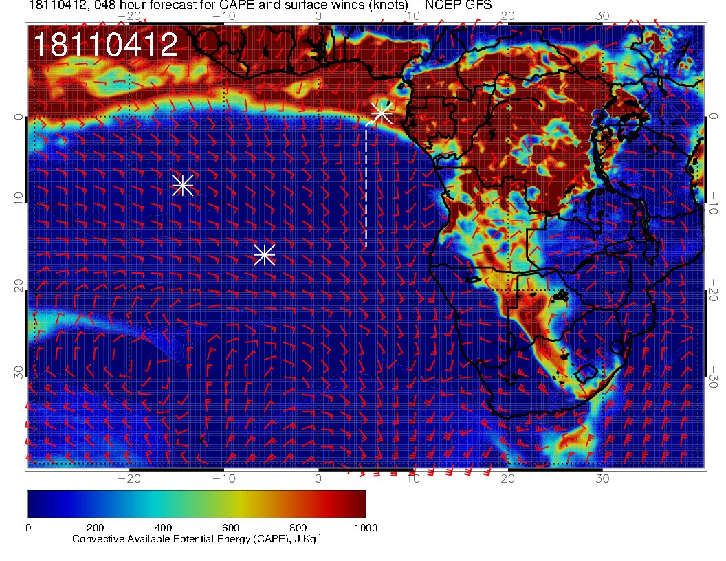Click the 0 longitude label on the top axis
The image size is (726, 561).
[318, 16]
